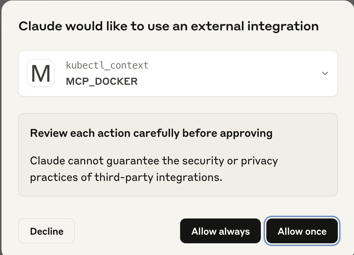Click the gray warning notice panel

178,155
